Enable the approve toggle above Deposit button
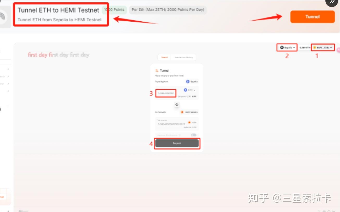The height and width of the screenshot is (212, 340). 193,135
